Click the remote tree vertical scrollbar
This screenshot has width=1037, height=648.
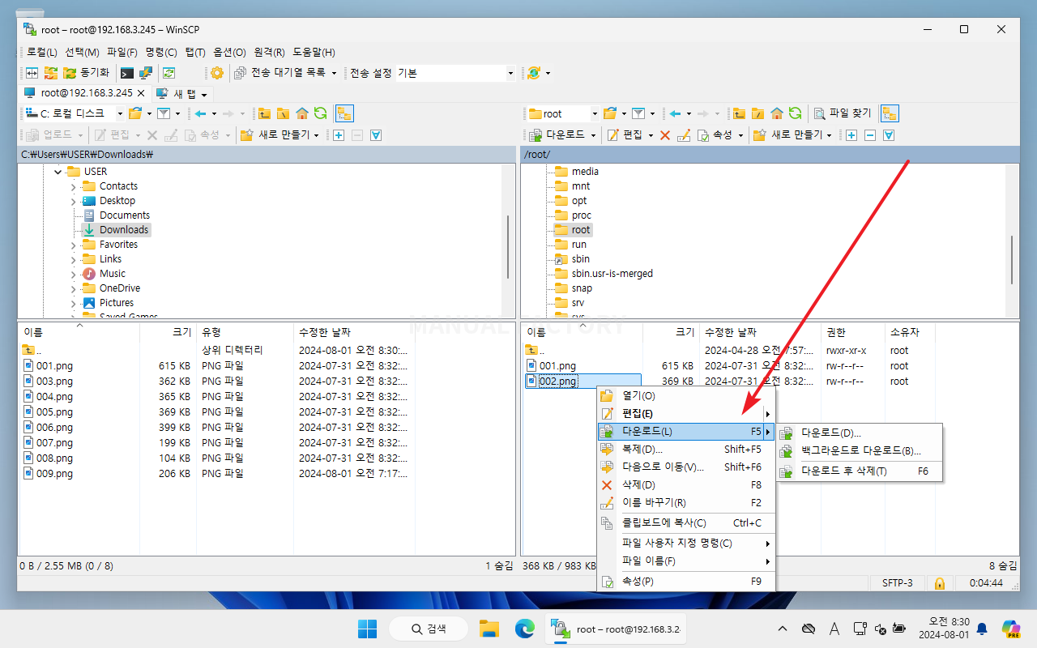coord(1013,259)
